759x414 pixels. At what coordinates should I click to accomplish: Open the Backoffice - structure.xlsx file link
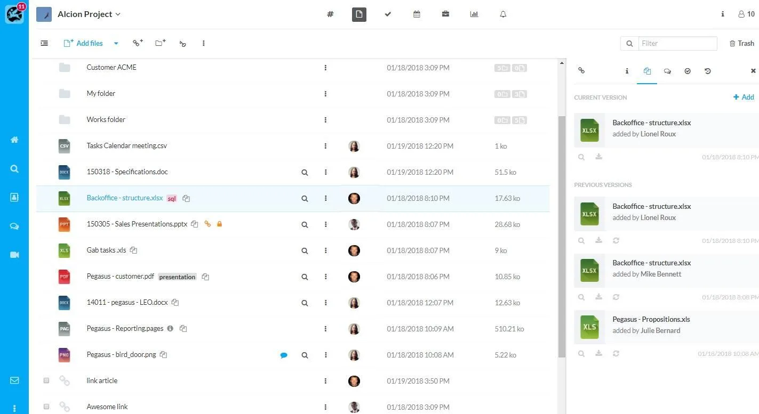tap(124, 198)
